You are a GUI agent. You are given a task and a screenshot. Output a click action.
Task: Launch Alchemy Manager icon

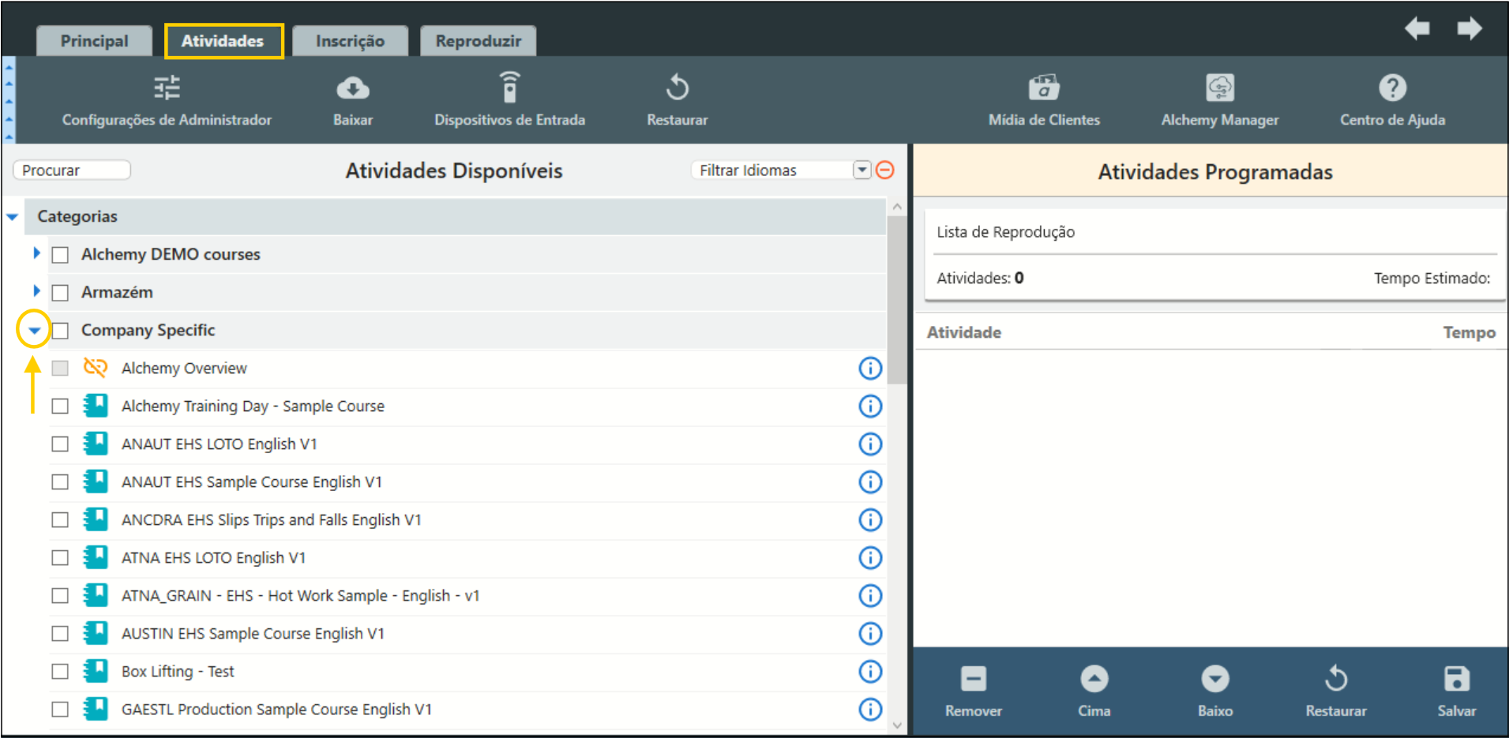pos(1219,88)
